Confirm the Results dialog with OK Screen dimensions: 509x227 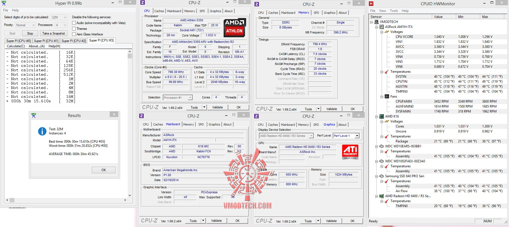(104, 170)
